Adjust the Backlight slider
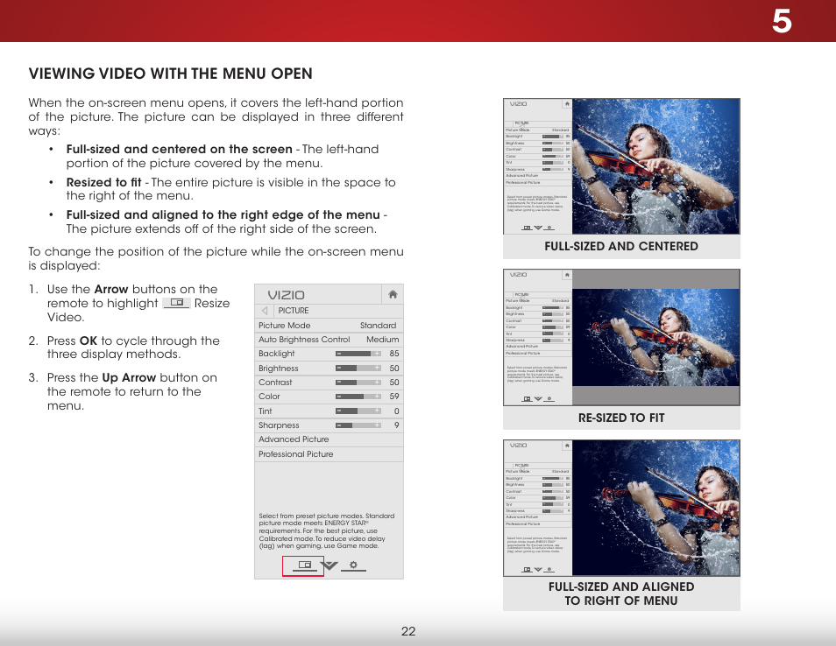This screenshot has width=836, height=646. pyautogui.click(x=358, y=354)
